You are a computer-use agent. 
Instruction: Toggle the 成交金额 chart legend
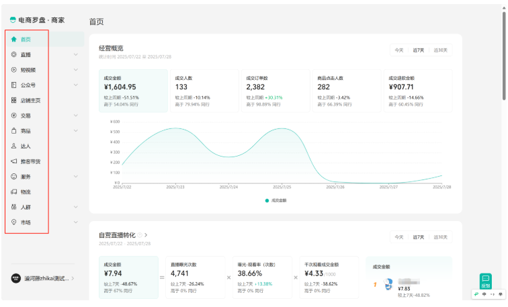[x=276, y=200]
